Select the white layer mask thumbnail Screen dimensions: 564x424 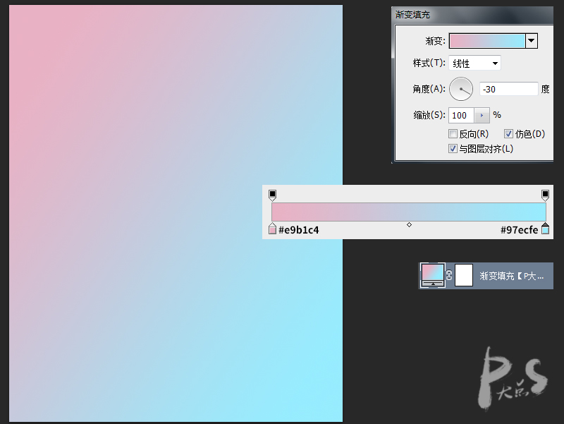pyautogui.click(x=464, y=275)
